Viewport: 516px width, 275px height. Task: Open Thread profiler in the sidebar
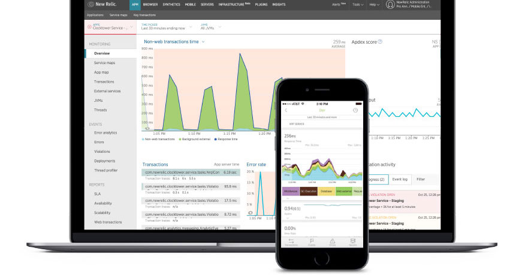(x=106, y=170)
